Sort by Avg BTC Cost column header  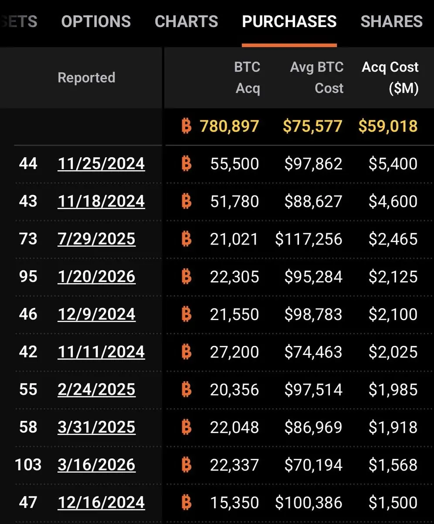pos(317,78)
